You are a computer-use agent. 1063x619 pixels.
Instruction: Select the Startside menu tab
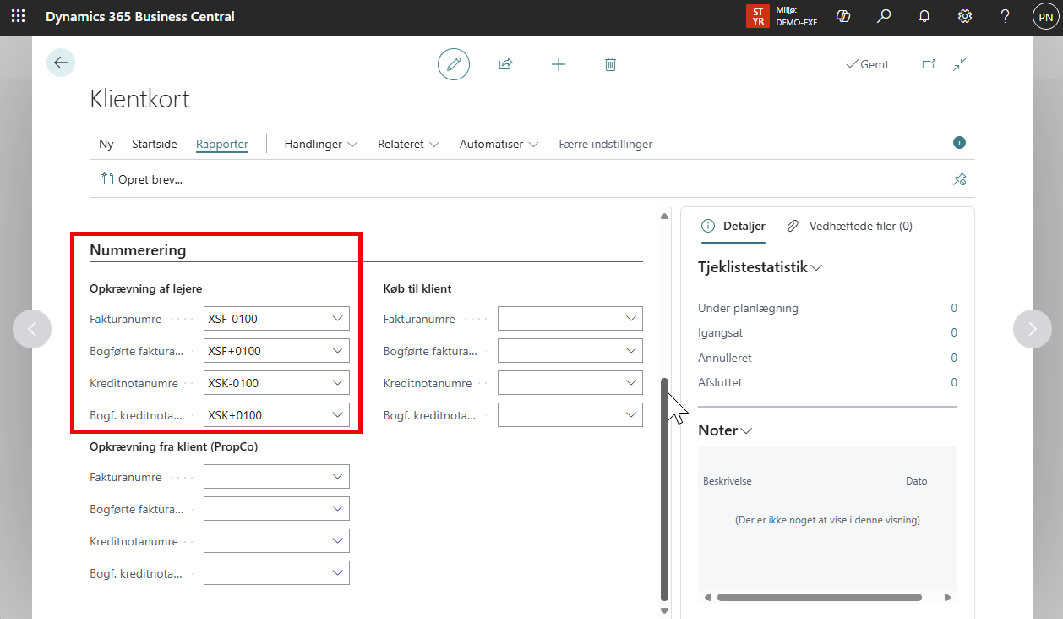155,144
